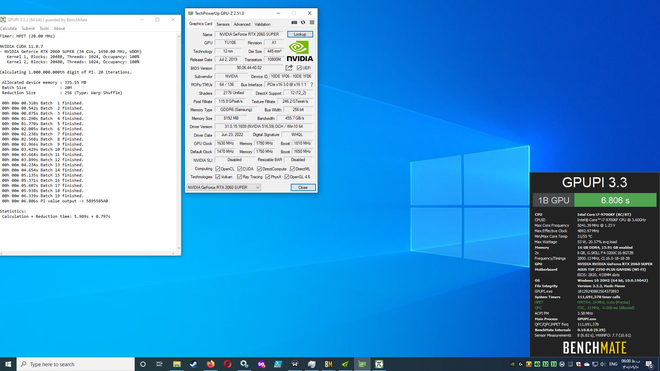
Task: Click the Lookup button
Action: click(300, 34)
